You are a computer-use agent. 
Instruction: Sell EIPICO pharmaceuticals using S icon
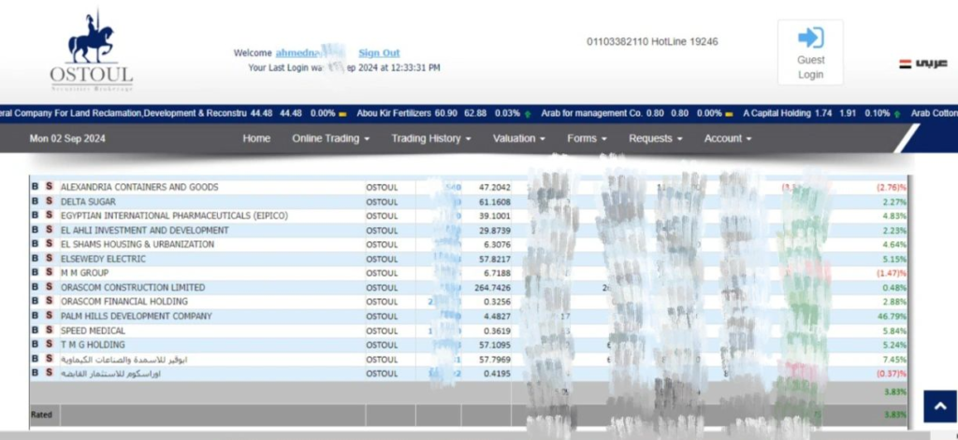pyautogui.click(x=49, y=216)
